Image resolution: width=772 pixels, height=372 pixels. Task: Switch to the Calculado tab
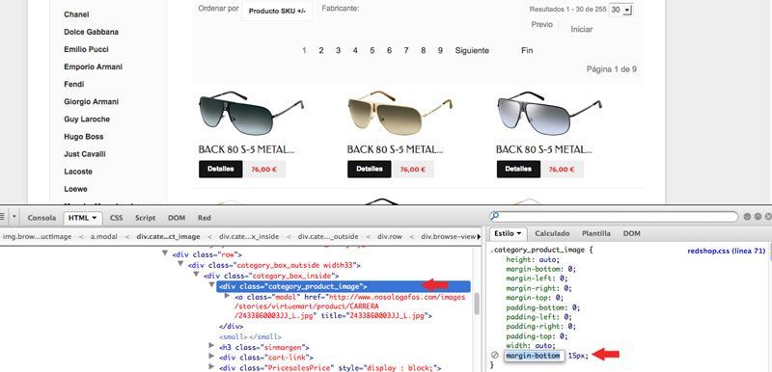coord(552,233)
